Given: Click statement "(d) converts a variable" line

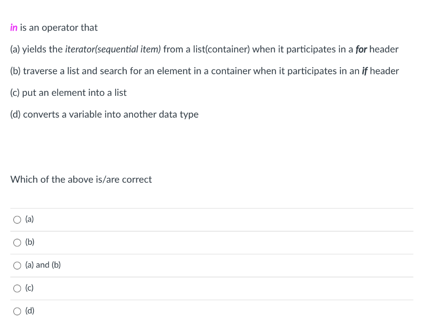Looking at the screenshot, I should click(104, 114).
